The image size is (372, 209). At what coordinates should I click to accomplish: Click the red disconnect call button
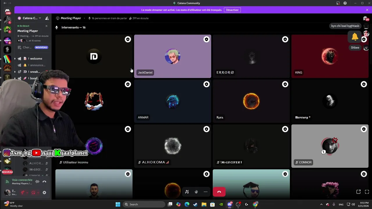(x=219, y=192)
